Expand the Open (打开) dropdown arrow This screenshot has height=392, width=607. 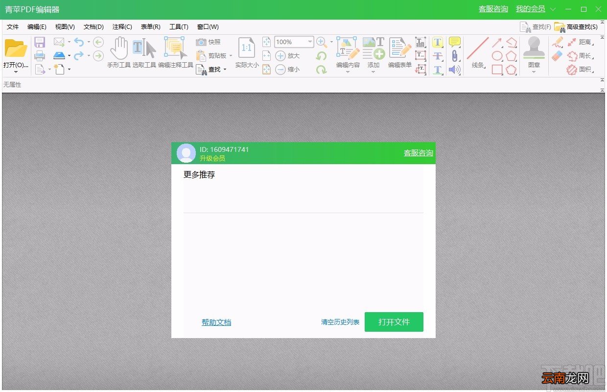pyautogui.click(x=16, y=72)
